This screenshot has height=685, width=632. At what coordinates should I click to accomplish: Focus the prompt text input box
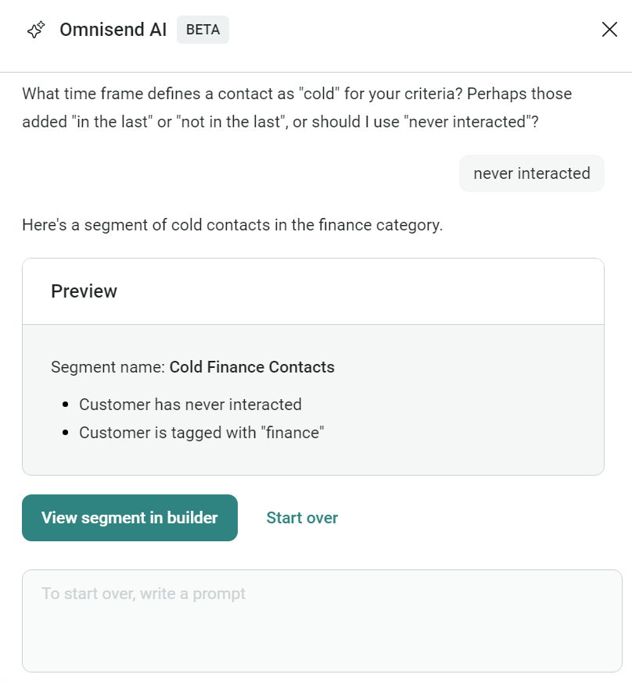coord(321,620)
